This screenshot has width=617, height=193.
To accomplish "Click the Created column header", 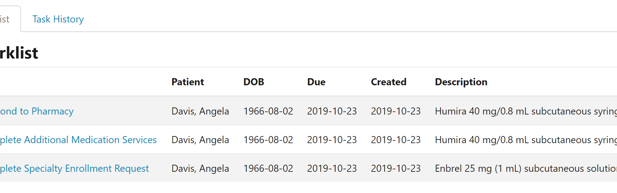I will tap(388, 82).
